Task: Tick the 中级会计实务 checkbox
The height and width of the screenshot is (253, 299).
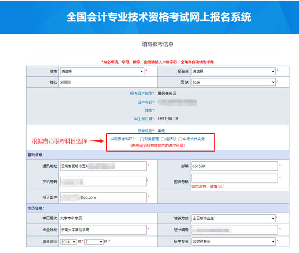Action: 180,139
